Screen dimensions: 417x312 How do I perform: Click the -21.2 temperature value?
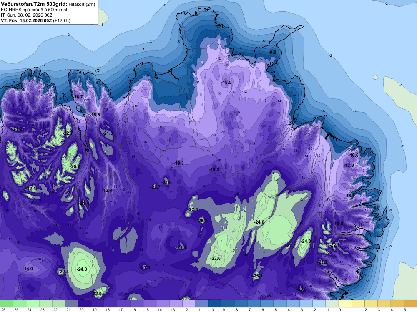tap(18, 129)
